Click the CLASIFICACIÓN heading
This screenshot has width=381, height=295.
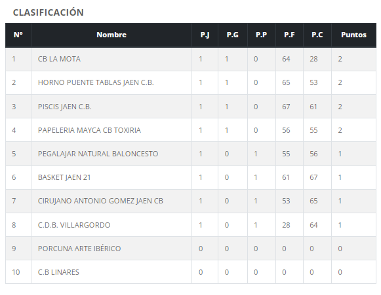pos(49,12)
